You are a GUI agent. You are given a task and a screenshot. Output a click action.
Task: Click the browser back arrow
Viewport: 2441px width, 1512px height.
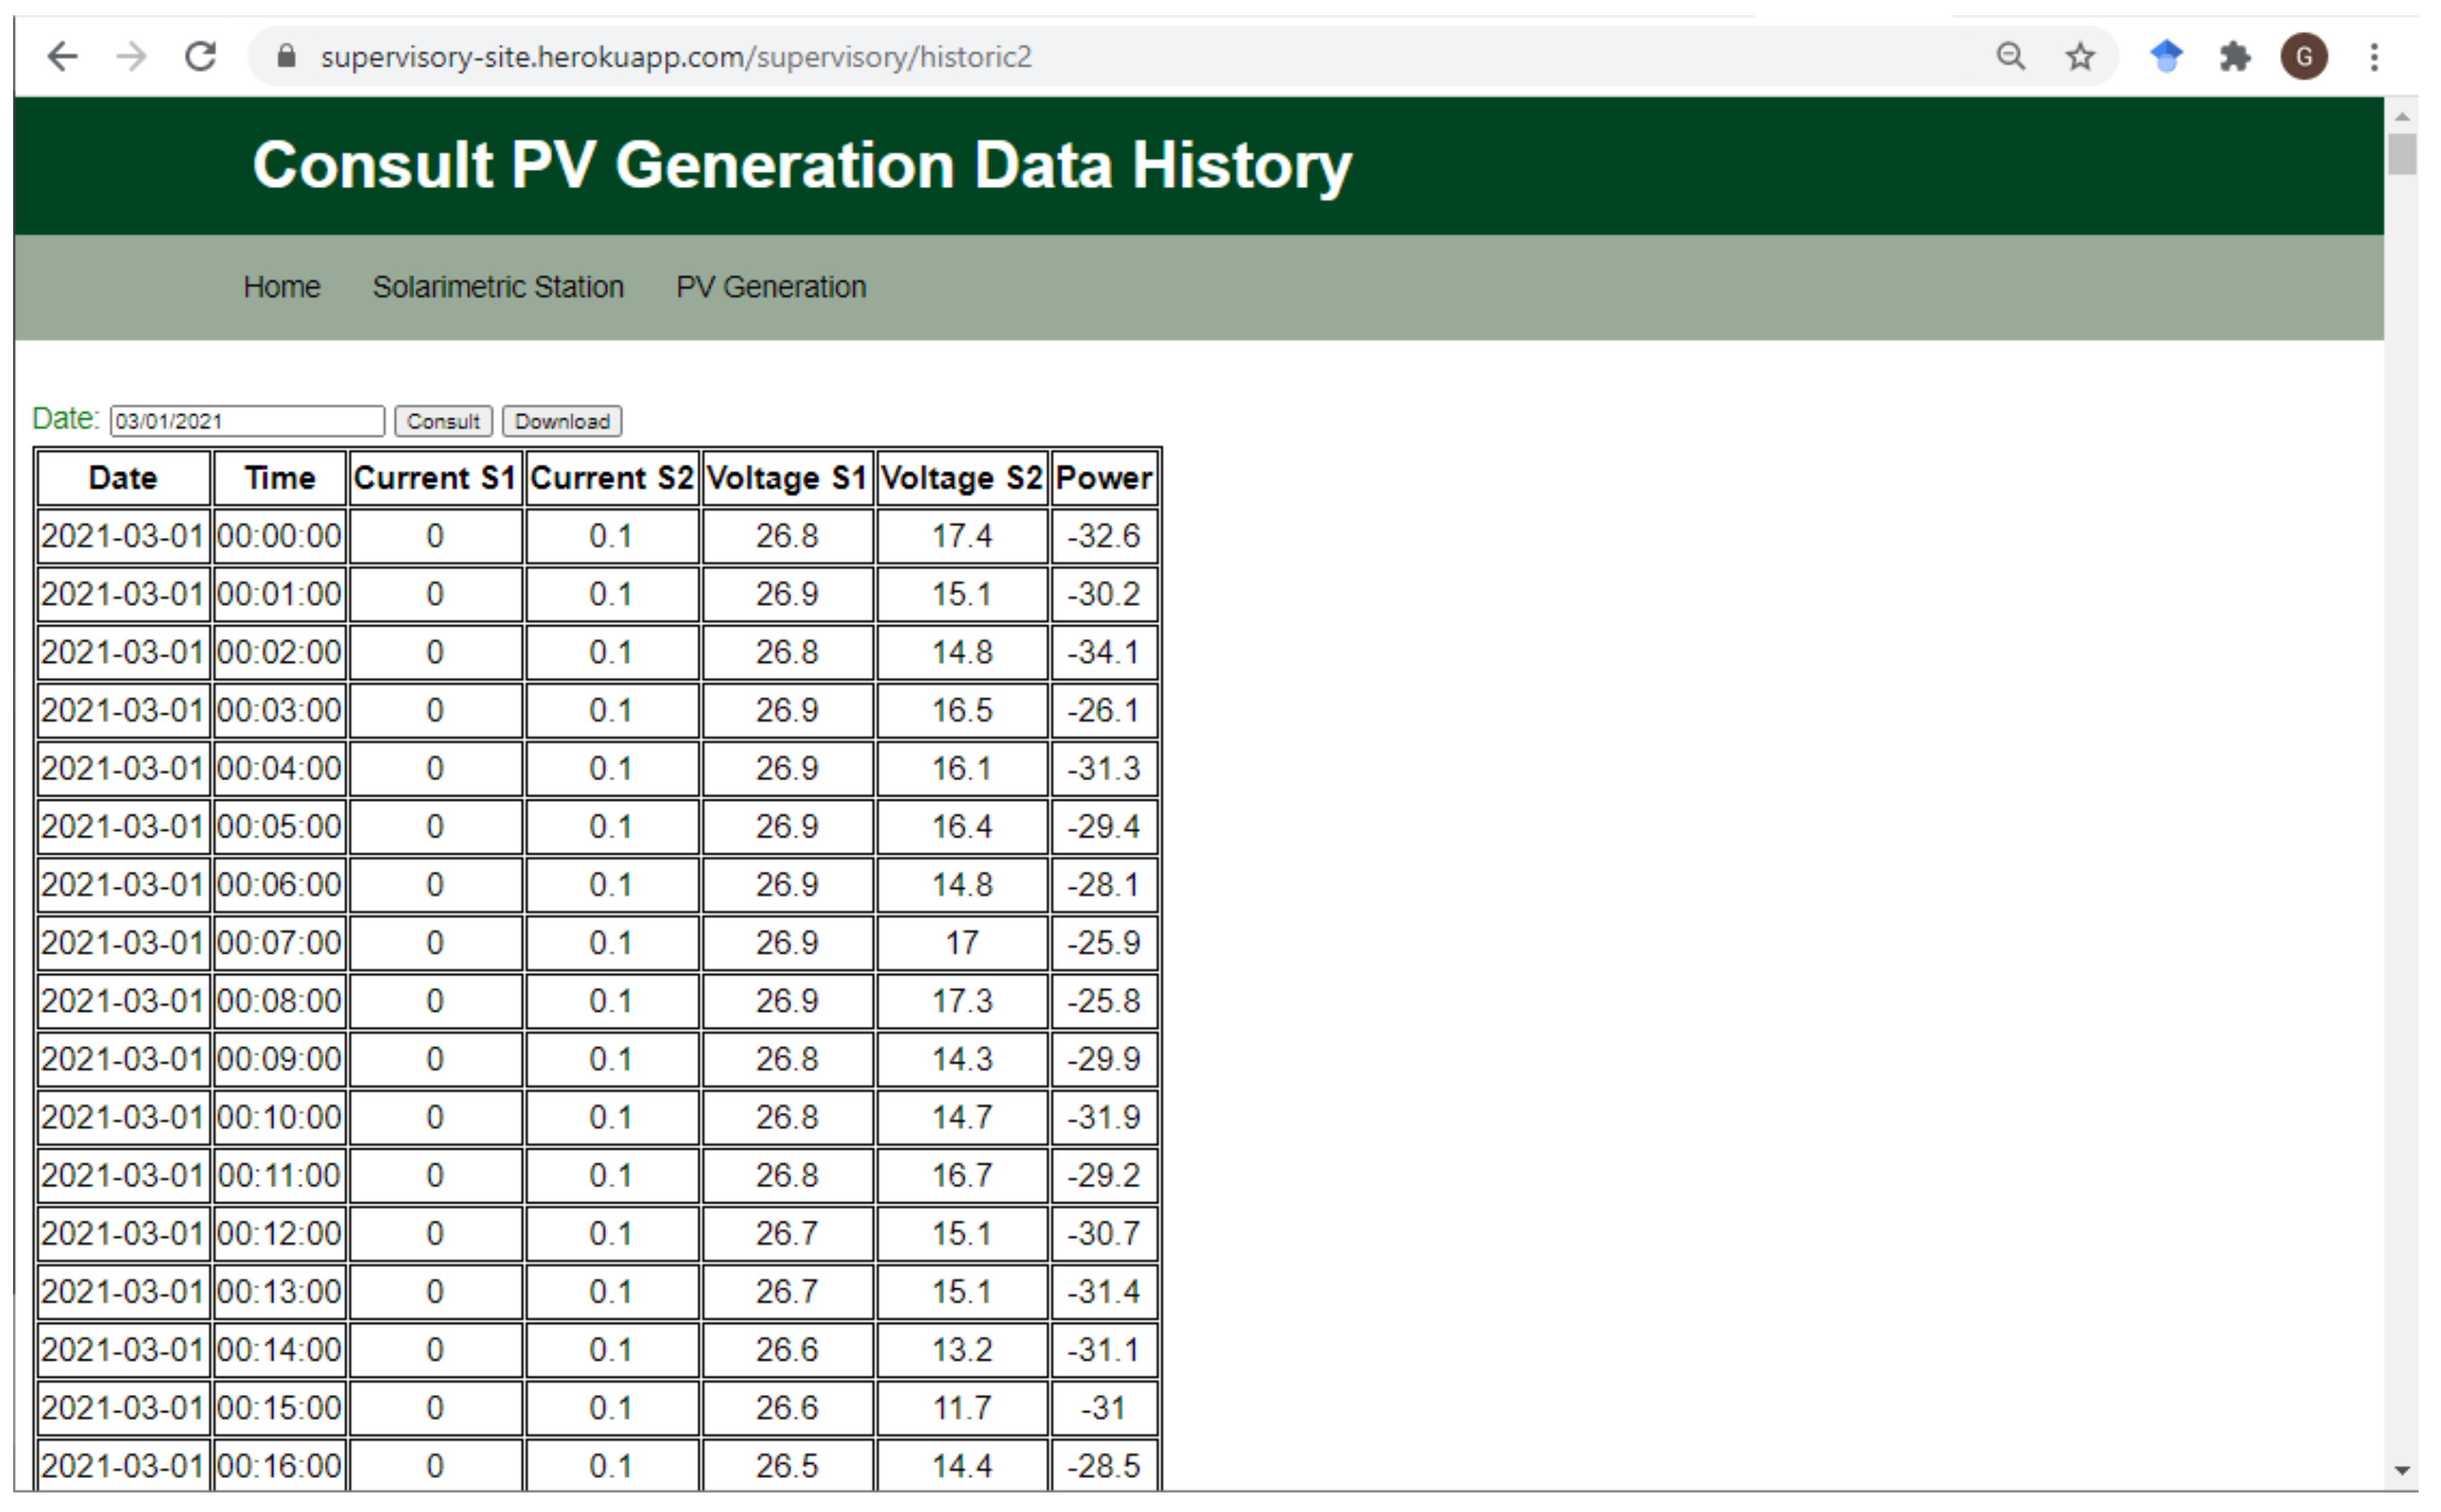pyautogui.click(x=62, y=57)
